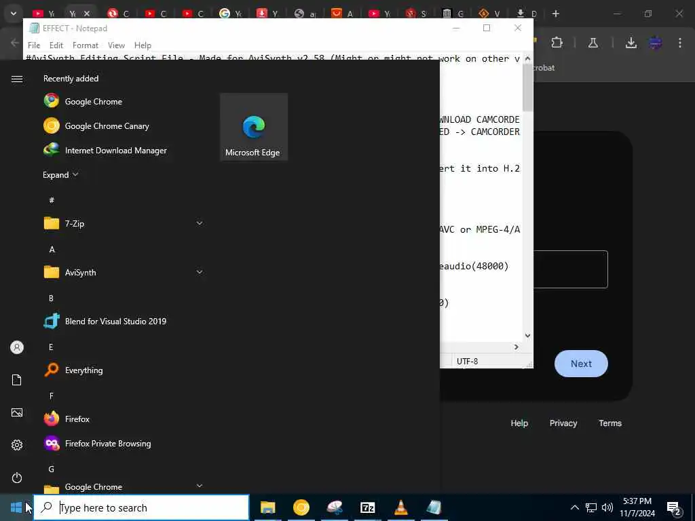The height and width of the screenshot is (521, 695).
Task: Open network status tray icon
Action: (591, 507)
